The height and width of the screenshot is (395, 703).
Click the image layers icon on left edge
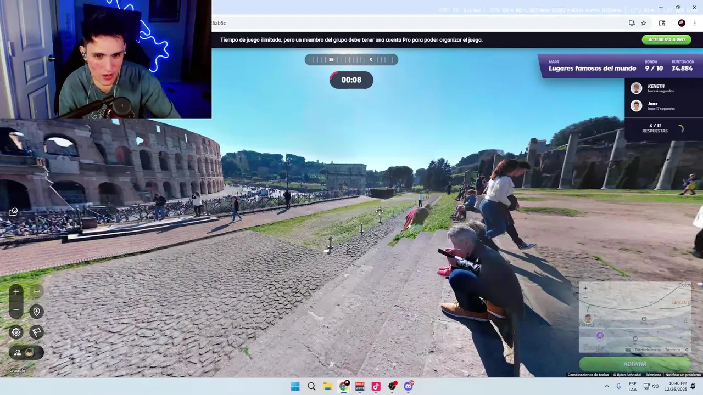point(13,212)
